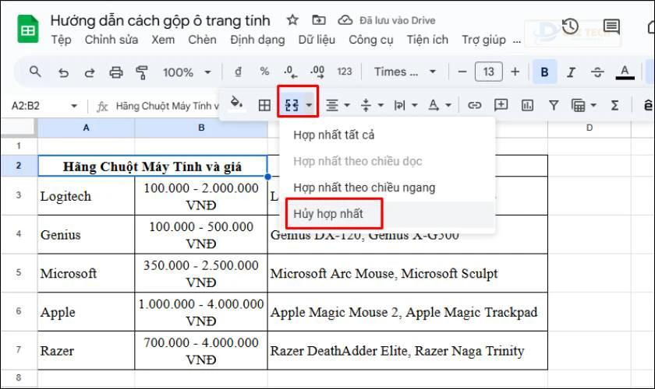Insert a link
The height and width of the screenshot is (389, 655).
pyautogui.click(x=474, y=105)
